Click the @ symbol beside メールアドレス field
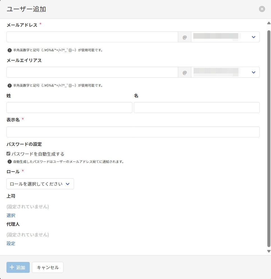The height and width of the screenshot is (279, 271). 185,37
